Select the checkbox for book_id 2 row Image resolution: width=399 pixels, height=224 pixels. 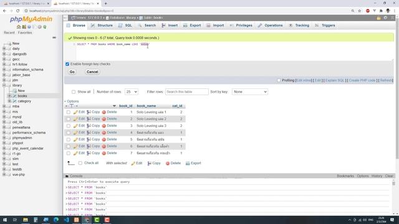(x=69, y=119)
